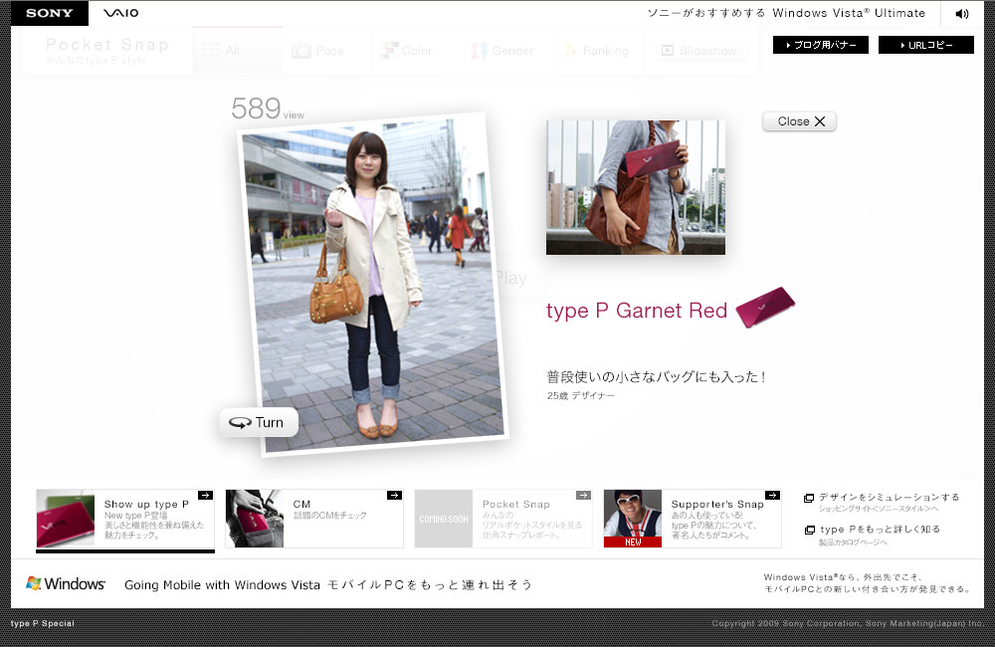
Task: Open the Going Mobile with Windows Vista banner
Action: click(x=328, y=584)
